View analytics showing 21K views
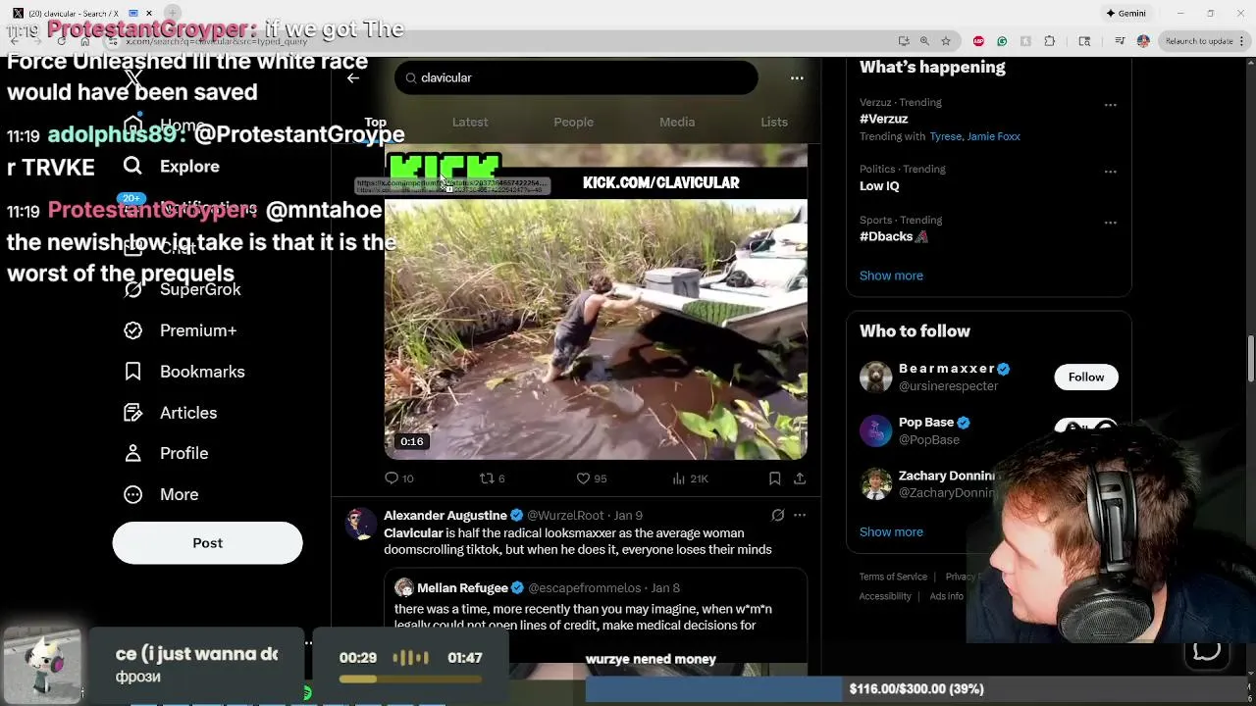Screen dimensions: 1256x706 coord(690,479)
